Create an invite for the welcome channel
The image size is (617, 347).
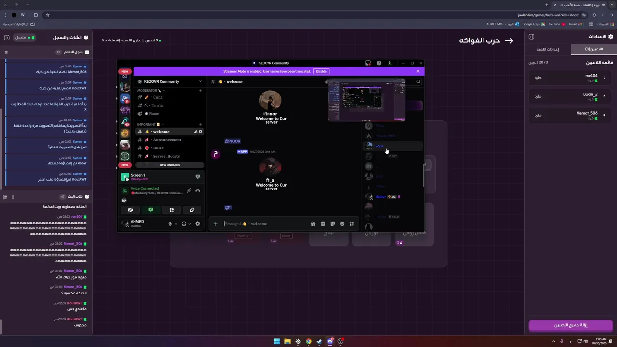pos(195,132)
